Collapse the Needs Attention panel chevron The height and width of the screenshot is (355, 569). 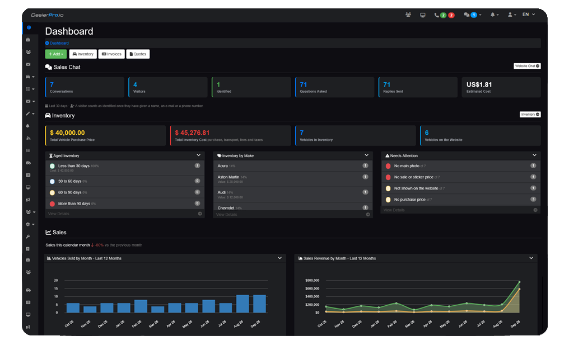tap(534, 155)
